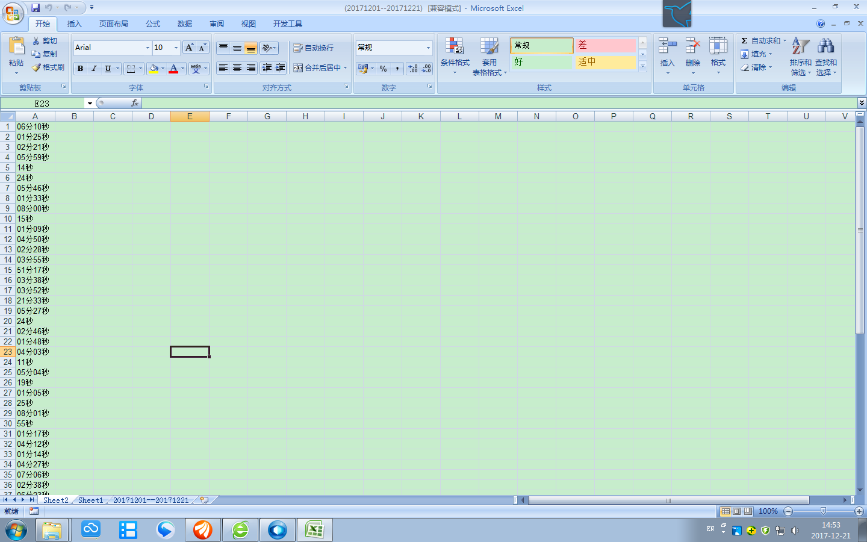This screenshot has height=542, width=867.
Task: Open 查找和选择 find and select
Action: 826,57
